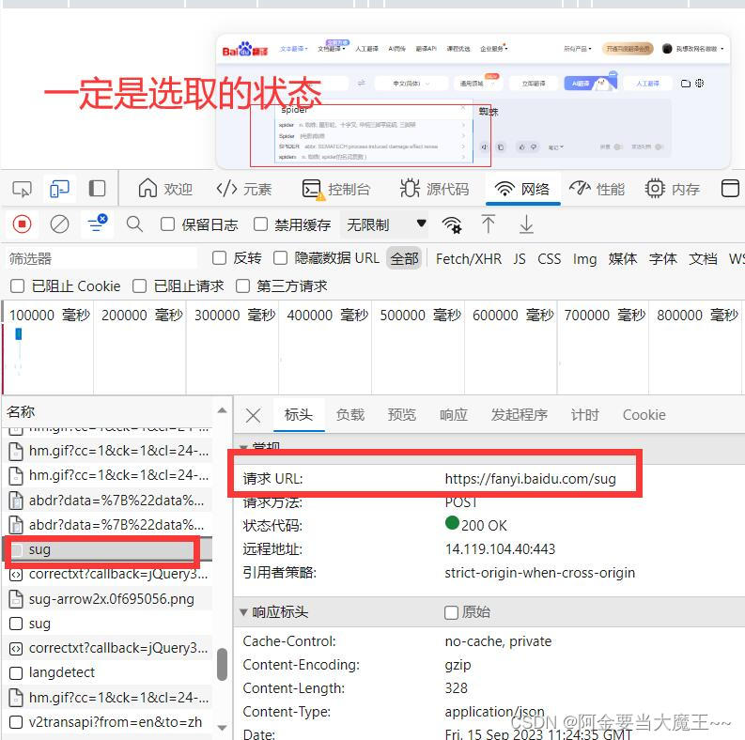Click the 200 OK status code value
Viewport: 745px width, 740px height.
point(476,525)
